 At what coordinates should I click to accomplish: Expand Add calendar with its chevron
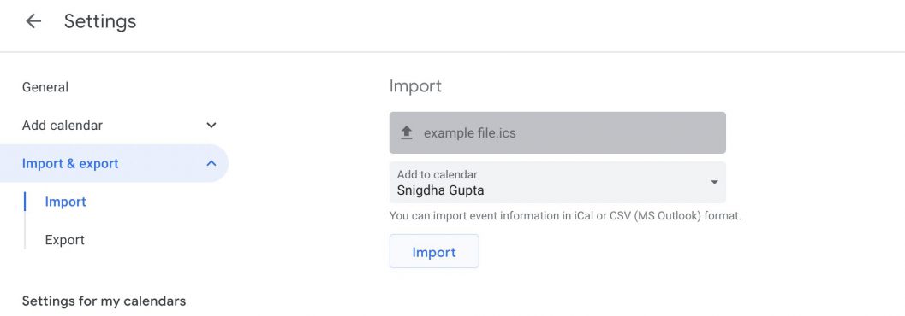point(211,125)
